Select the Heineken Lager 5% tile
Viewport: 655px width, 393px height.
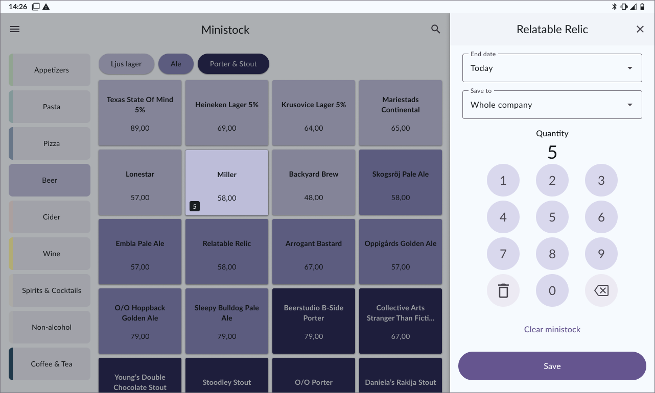[227, 113]
